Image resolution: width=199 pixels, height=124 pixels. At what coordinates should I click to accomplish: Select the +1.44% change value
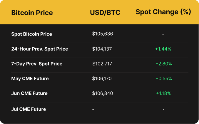(x=163, y=49)
